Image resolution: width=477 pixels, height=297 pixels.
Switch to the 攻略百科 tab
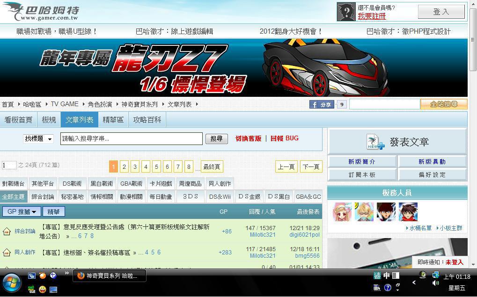tap(147, 120)
